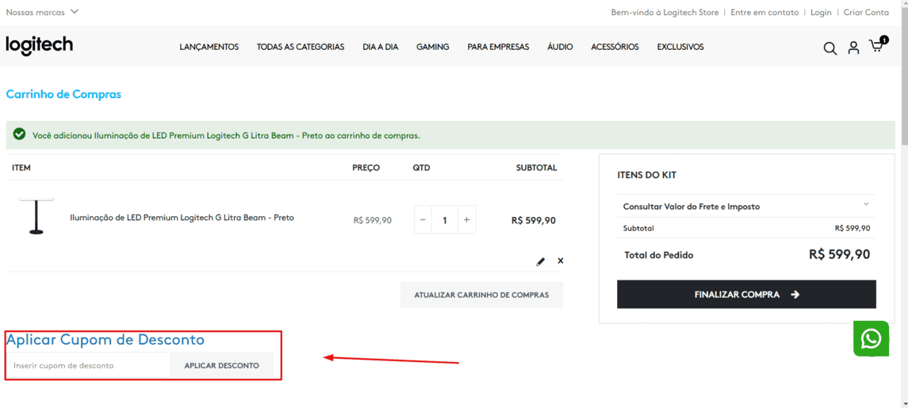Remove the item with the X icon
This screenshot has height=408, width=908.
coord(560,261)
